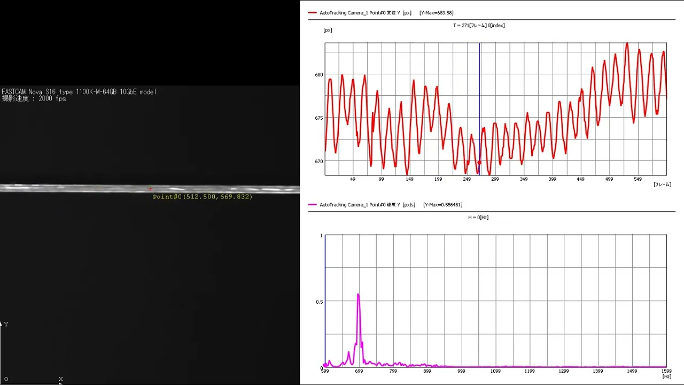Screen dimensions: 684x385
Task: Click frame tick 149 on displacement X axis
Action: 410,179
